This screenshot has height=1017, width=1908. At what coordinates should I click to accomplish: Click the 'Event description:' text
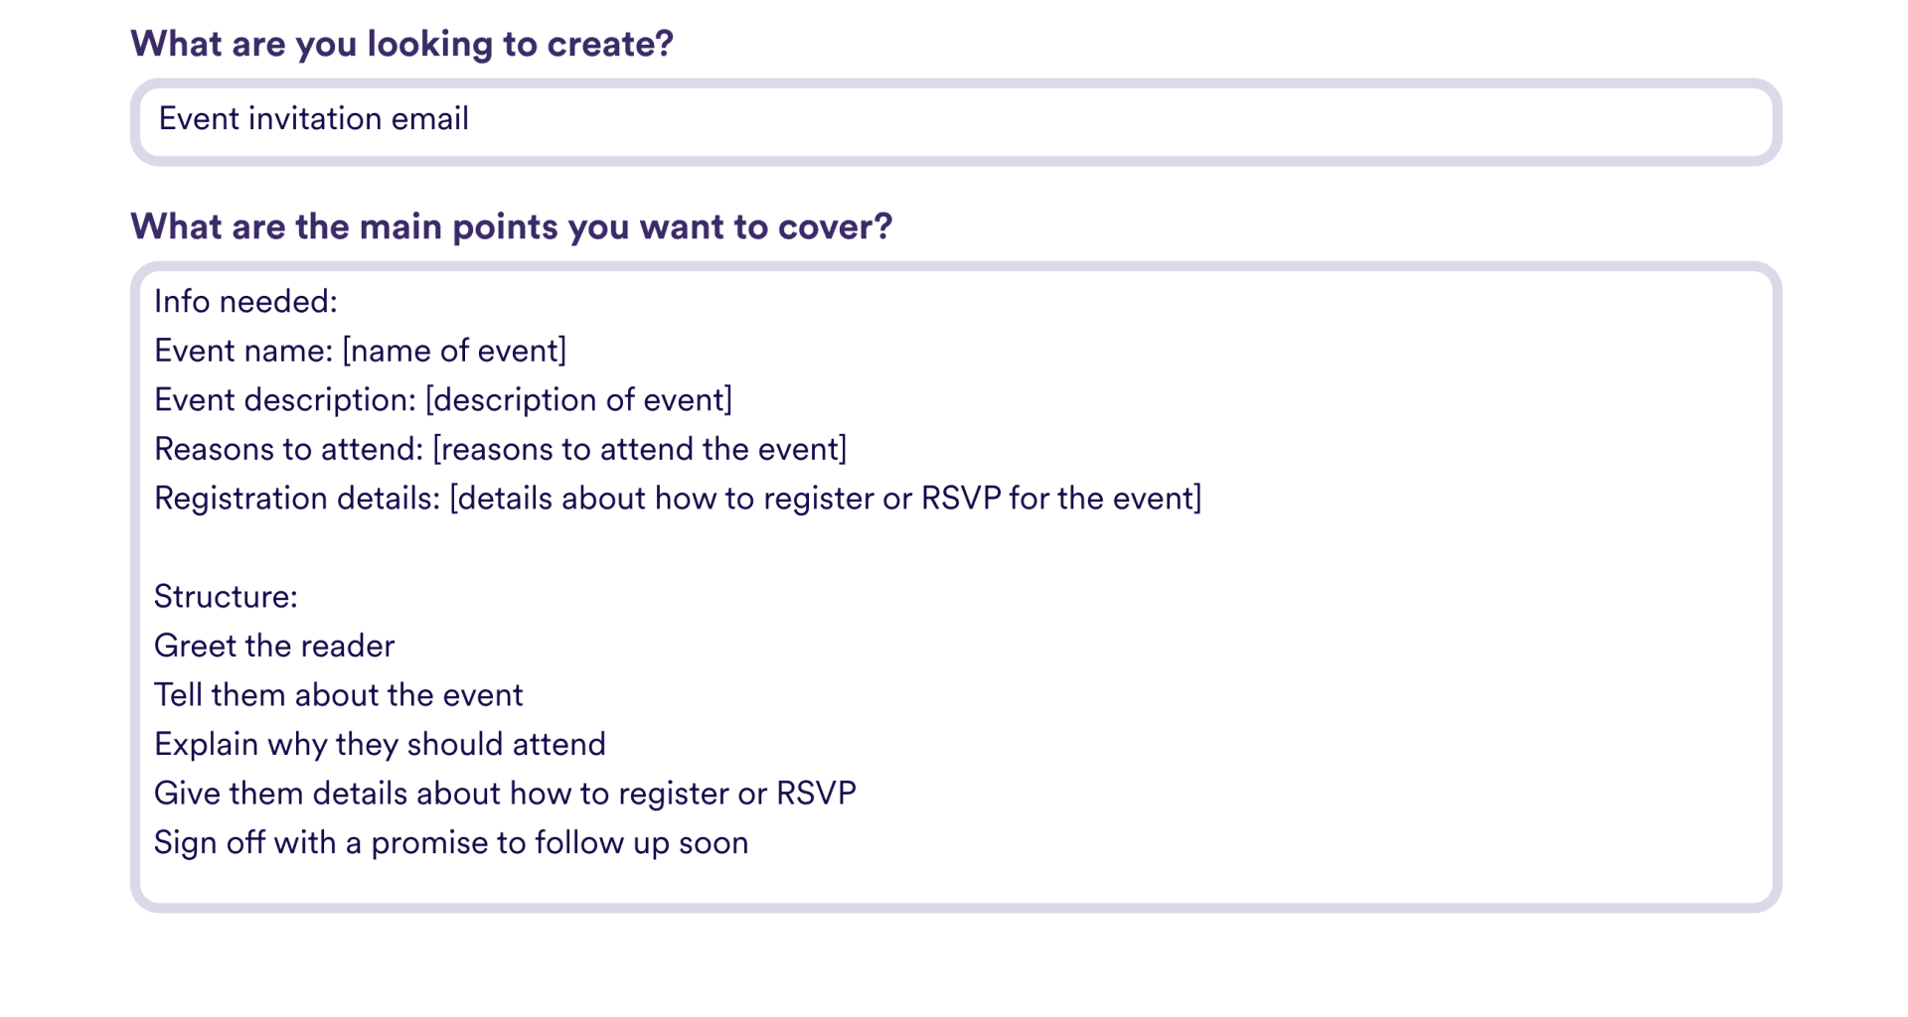click(285, 399)
